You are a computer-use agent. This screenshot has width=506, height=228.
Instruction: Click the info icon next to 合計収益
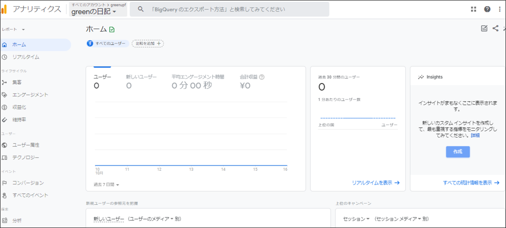tap(262, 77)
